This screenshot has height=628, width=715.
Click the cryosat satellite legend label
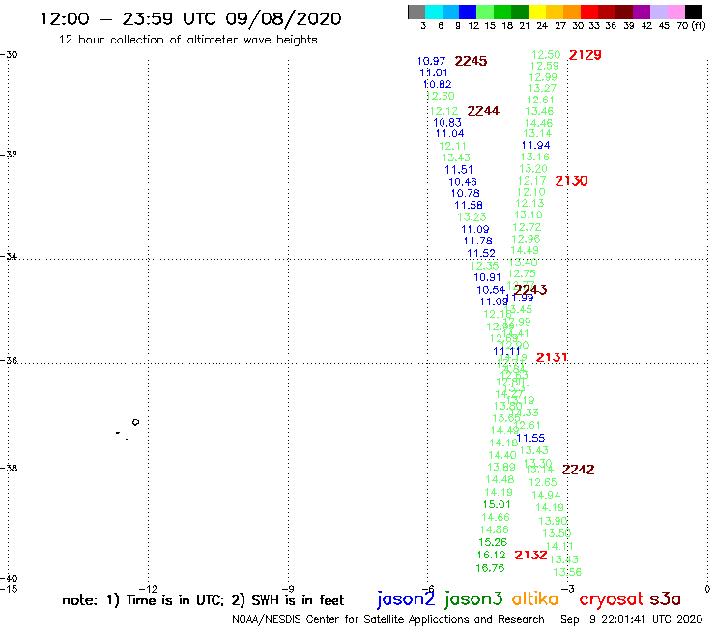[612, 599]
